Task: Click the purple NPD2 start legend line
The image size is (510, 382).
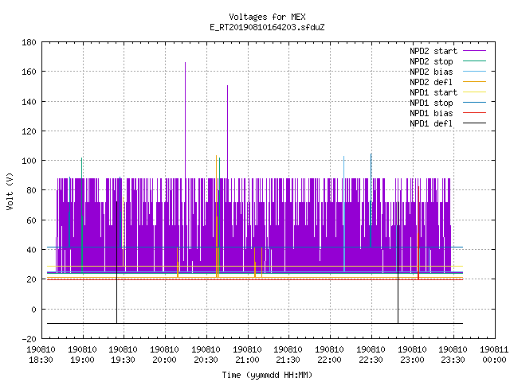Action: pyautogui.click(x=474, y=51)
